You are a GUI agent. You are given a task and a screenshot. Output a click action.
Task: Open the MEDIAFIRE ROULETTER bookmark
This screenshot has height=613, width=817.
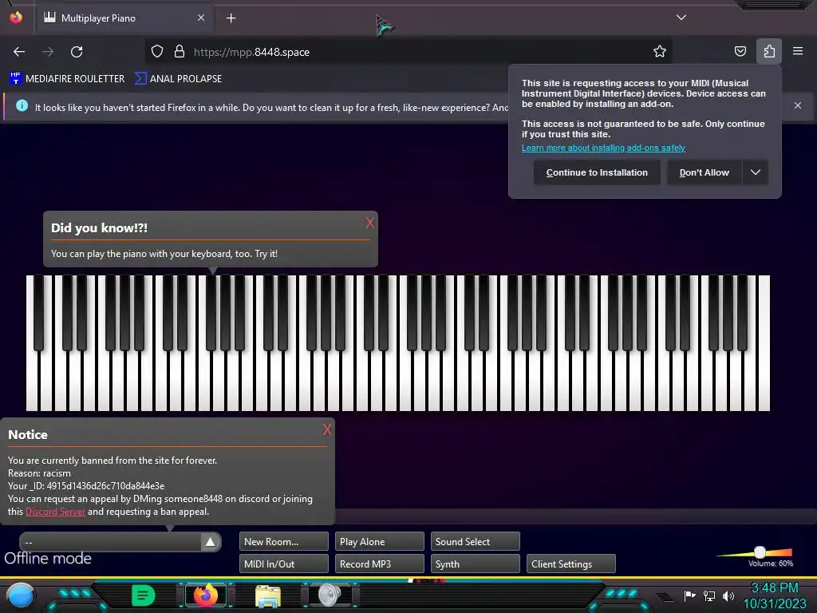point(67,79)
